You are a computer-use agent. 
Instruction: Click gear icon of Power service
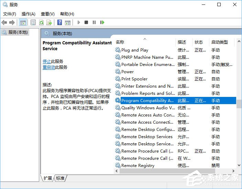[x=118, y=71]
